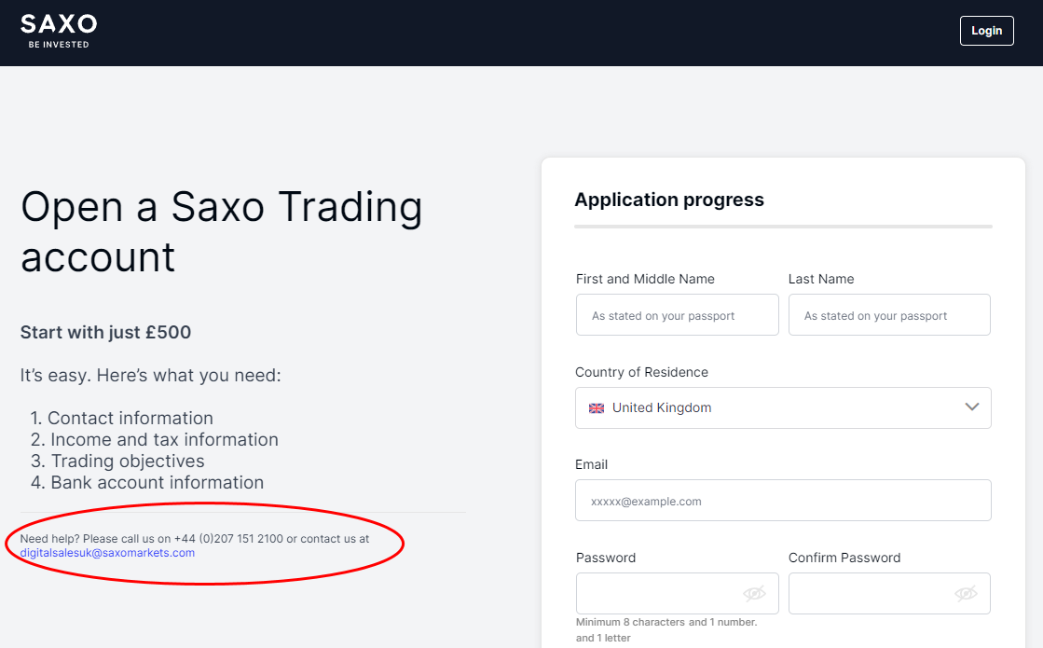The width and height of the screenshot is (1043, 648).
Task: Click the 'Minimum 8 characters' password hint
Action: click(x=666, y=630)
